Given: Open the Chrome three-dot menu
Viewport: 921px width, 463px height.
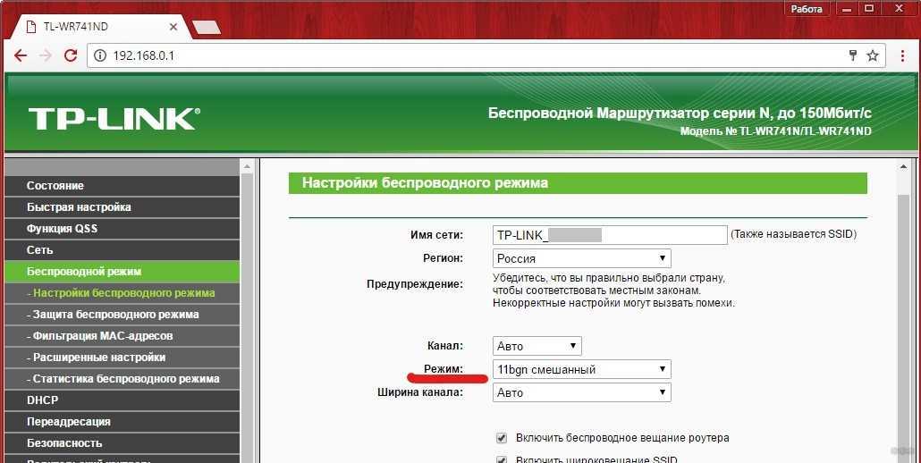Looking at the screenshot, I should tap(904, 55).
